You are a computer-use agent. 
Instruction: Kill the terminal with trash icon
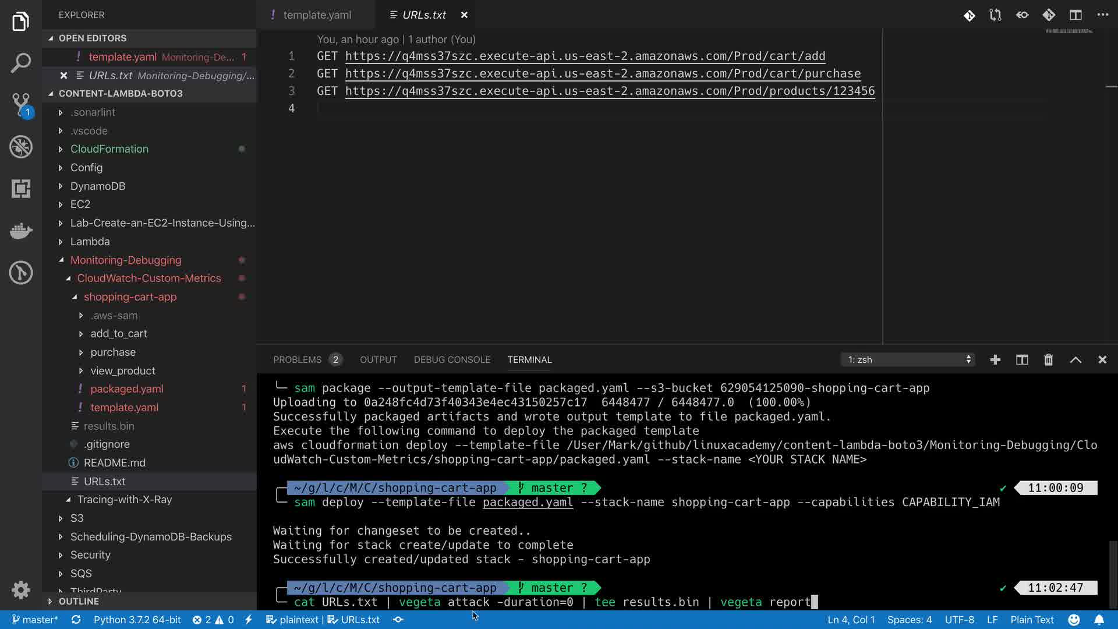1048,360
